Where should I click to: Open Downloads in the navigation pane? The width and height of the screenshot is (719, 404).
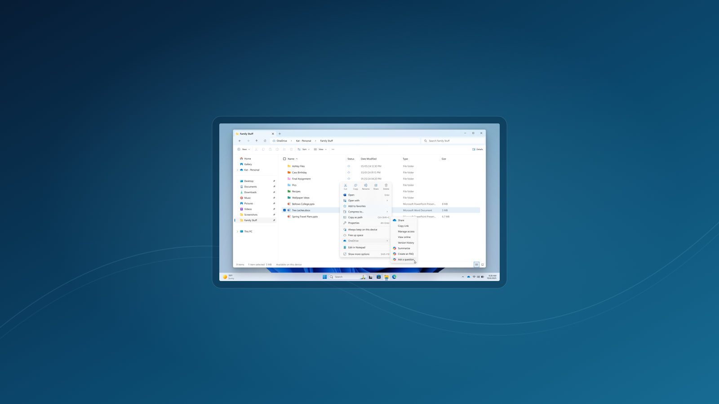(x=250, y=192)
